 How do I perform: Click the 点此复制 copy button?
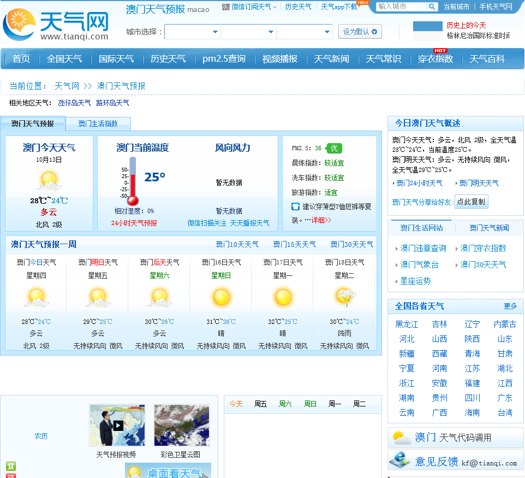pos(471,202)
